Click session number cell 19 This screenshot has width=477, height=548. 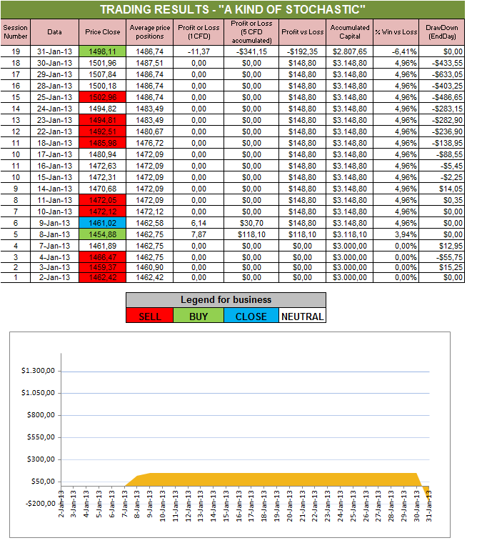coord(16,51)
